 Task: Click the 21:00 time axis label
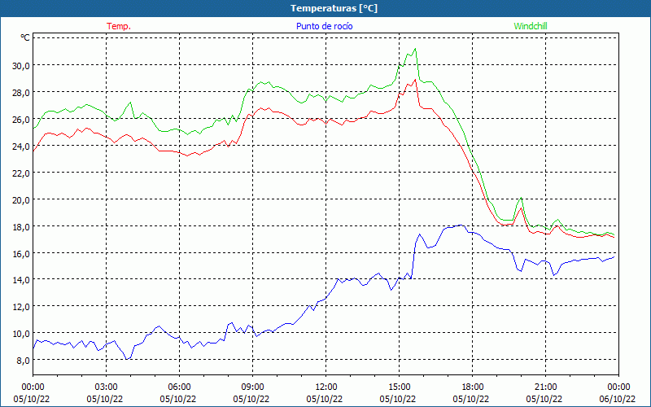pos(545,387)
